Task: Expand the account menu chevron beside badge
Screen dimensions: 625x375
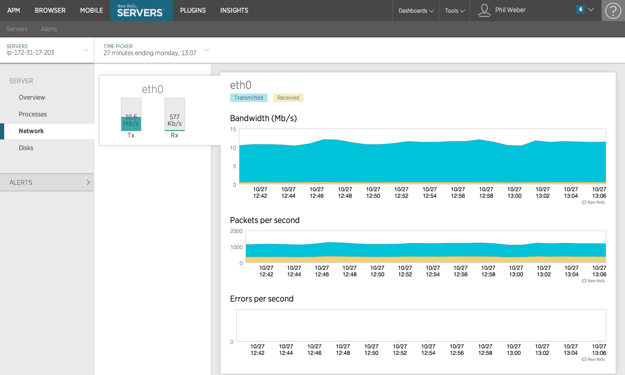Action: tap(591, 10)
